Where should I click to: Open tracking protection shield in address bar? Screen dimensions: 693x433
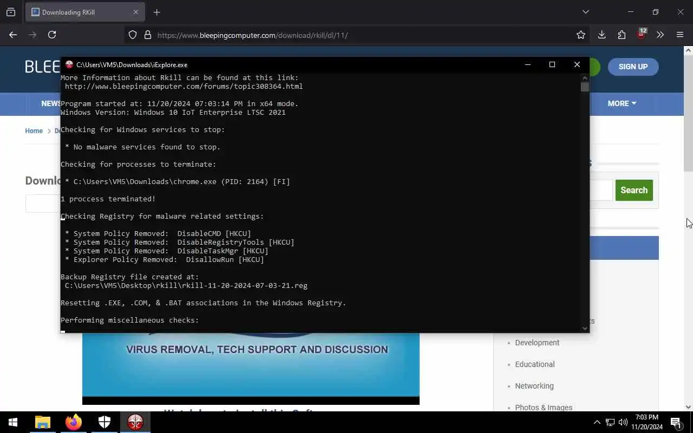[133, 35]
